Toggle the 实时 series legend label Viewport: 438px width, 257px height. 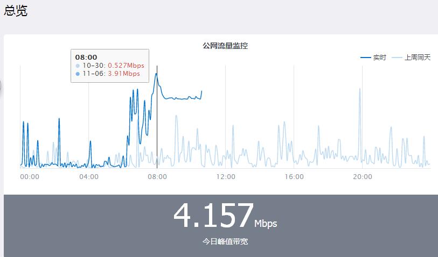(379, 58)
